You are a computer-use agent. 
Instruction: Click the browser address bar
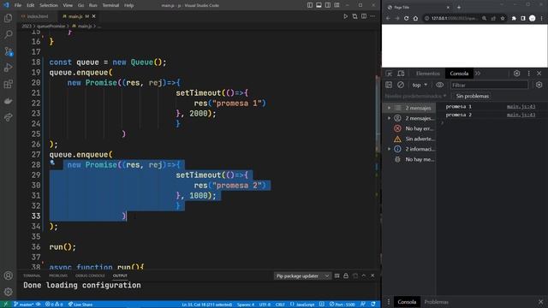pyautogui.click(x=455, y=18)
